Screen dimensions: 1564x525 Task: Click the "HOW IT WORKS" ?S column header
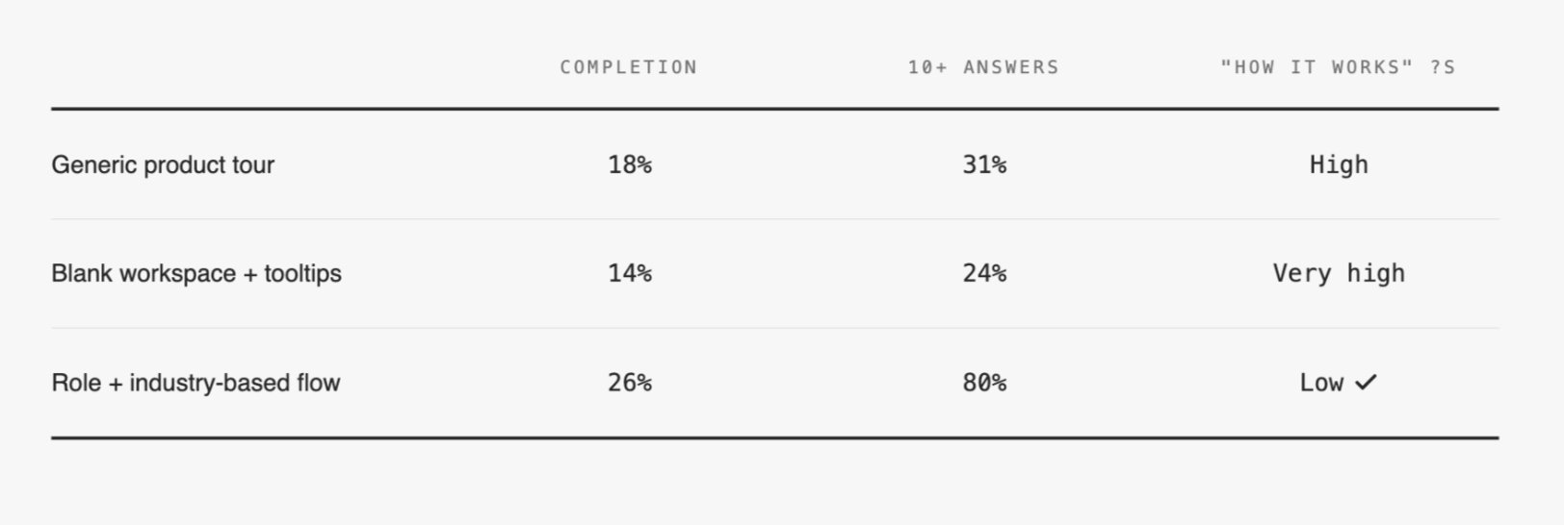tap(1338, 67)
